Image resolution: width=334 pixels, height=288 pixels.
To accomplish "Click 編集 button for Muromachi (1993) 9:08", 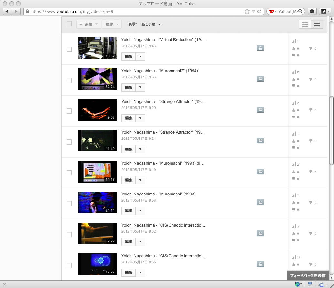I will (129, 211).
